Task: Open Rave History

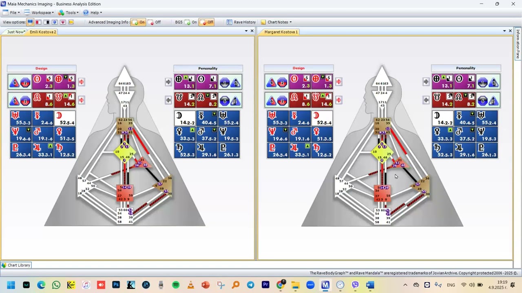Action: pyautogui.click(x=241, y=22)
